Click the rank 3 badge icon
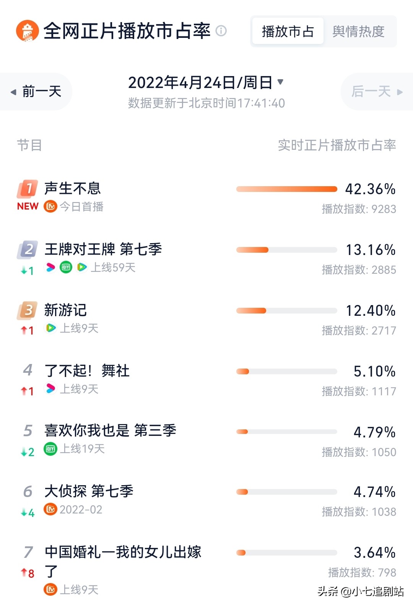The height and width of the screenshot is (606, 413). point(28,310)
